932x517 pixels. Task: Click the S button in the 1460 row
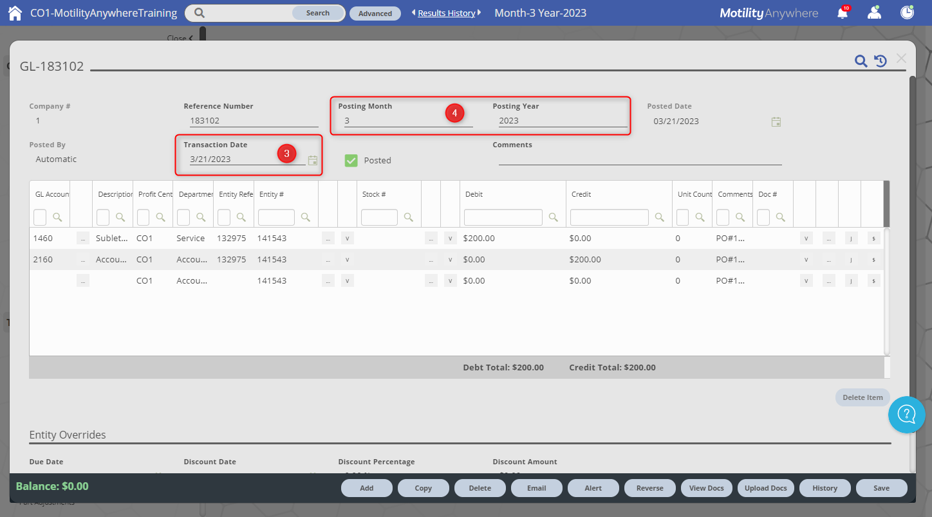pos(873,238)
